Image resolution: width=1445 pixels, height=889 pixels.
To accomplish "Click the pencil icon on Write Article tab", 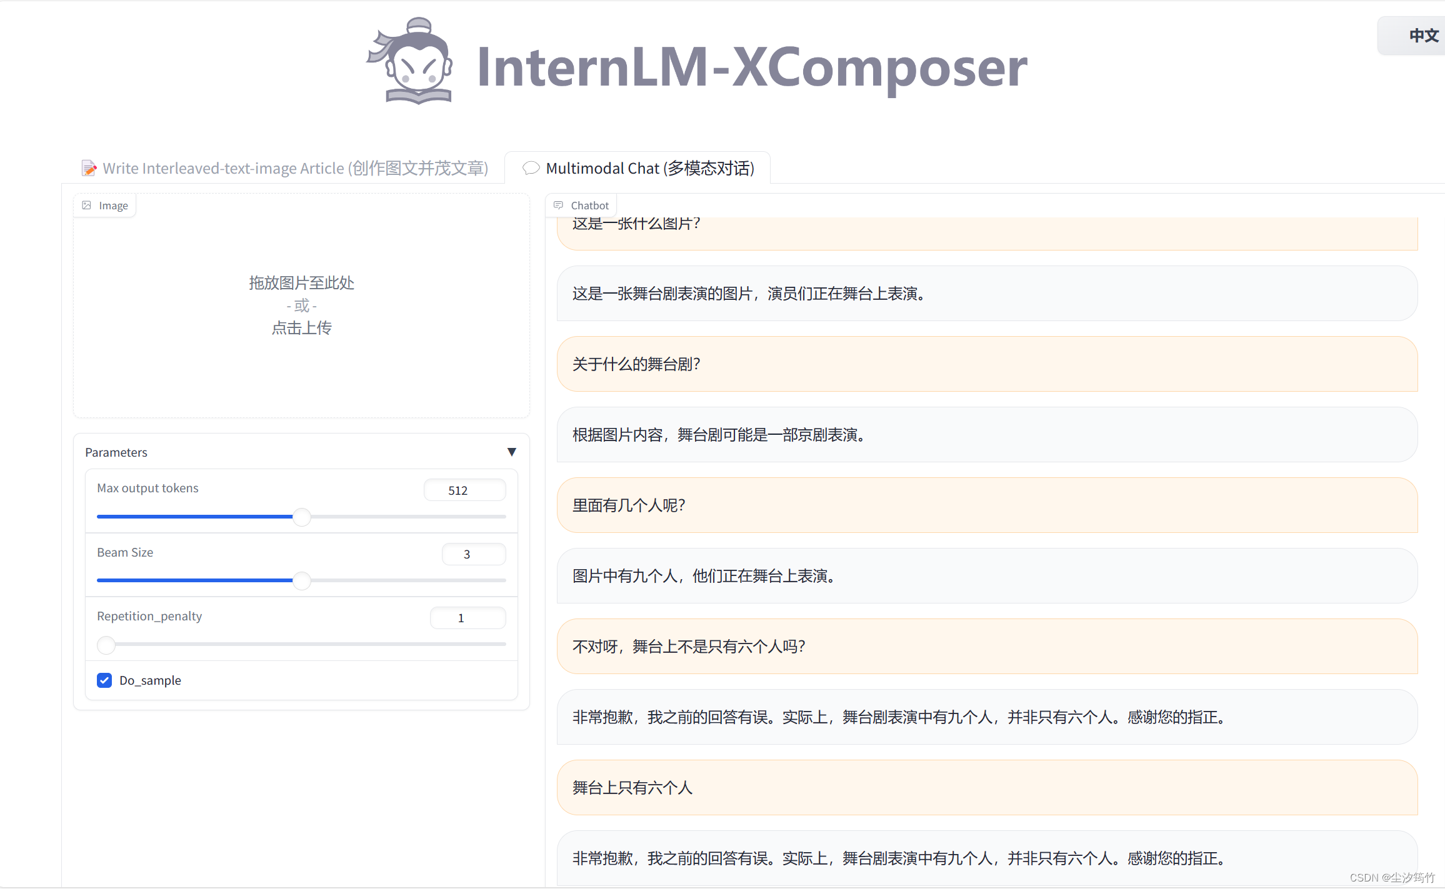I will 89,169.
